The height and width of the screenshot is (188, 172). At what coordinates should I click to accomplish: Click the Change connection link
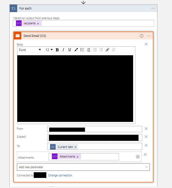click(x=60, y=175)
